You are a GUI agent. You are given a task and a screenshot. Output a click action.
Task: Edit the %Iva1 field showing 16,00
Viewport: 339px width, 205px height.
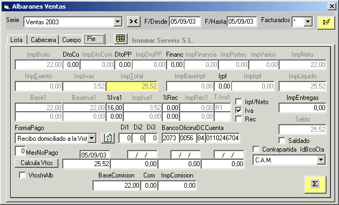pos(115,107)
